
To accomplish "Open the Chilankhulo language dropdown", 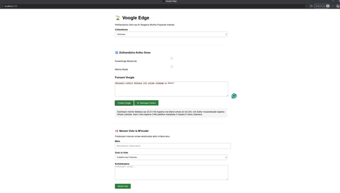I will pyautogui.click(x=171, y=34).
